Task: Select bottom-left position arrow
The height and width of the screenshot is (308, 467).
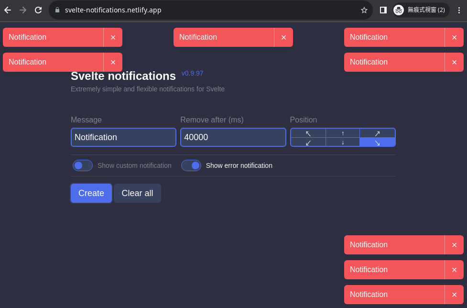Action: tap(308, 143)
